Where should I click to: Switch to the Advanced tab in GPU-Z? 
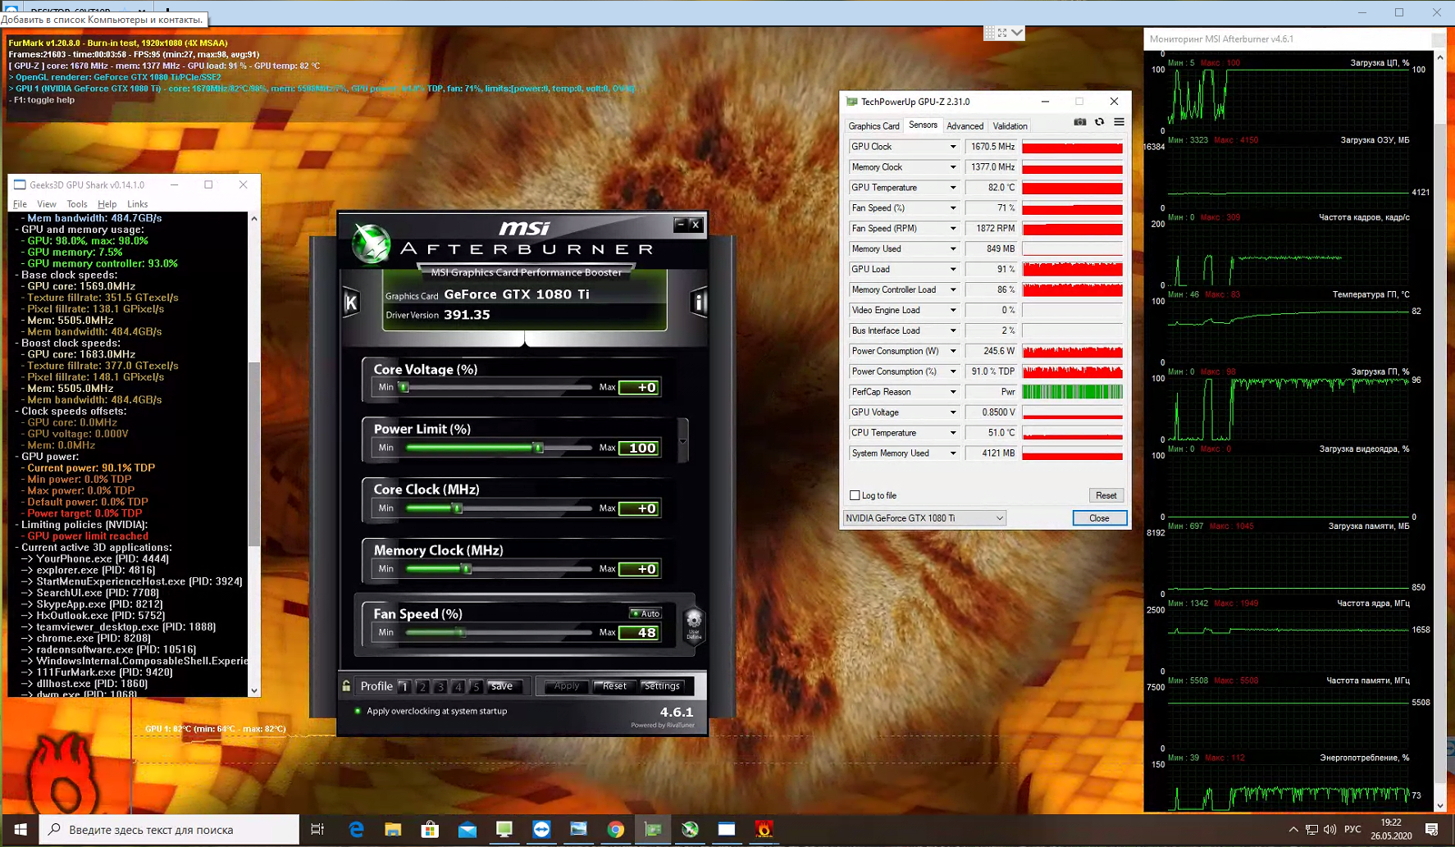(x=965, y=126)
